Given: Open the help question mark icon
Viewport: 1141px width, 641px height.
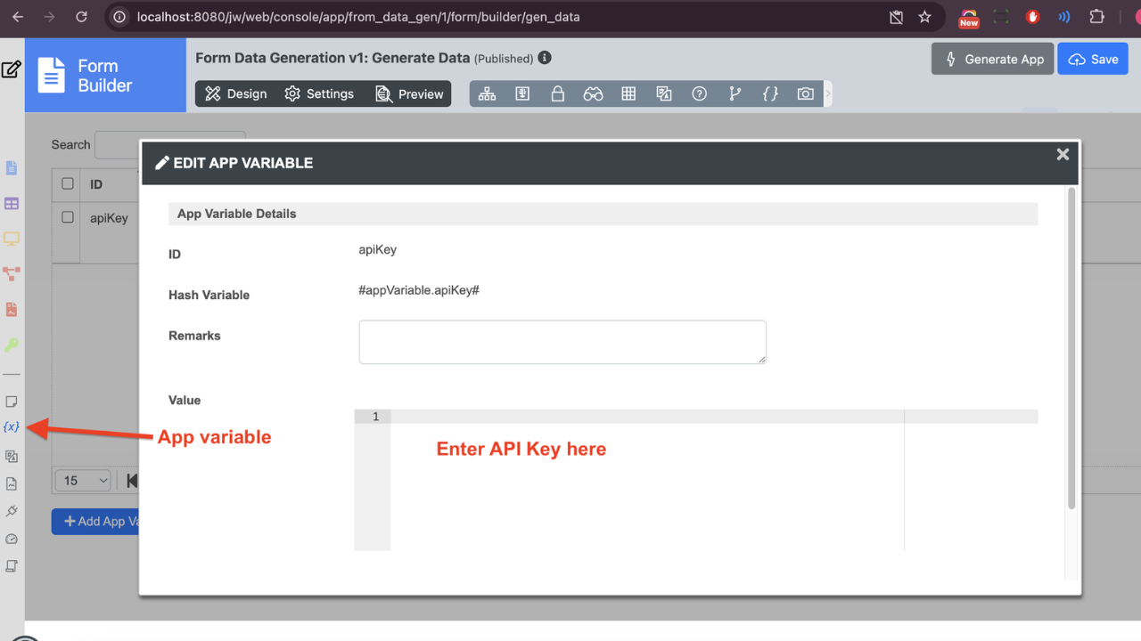Looking at the screenshot, I should point(700,93).
